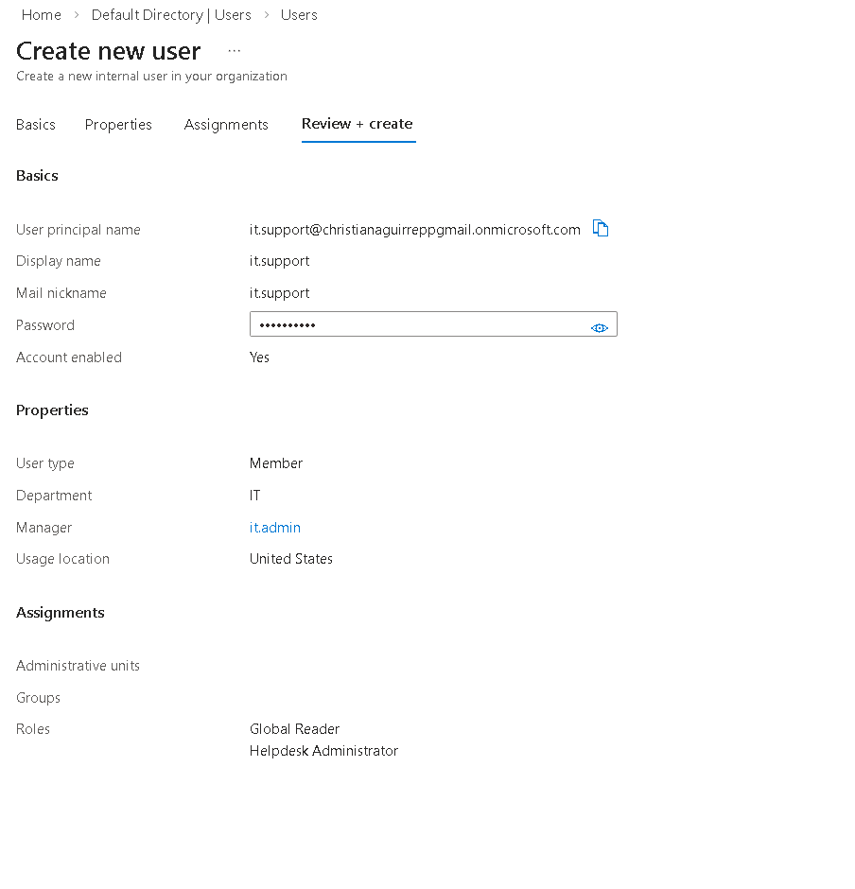Open the ellipsis menu beside page title

234,51
